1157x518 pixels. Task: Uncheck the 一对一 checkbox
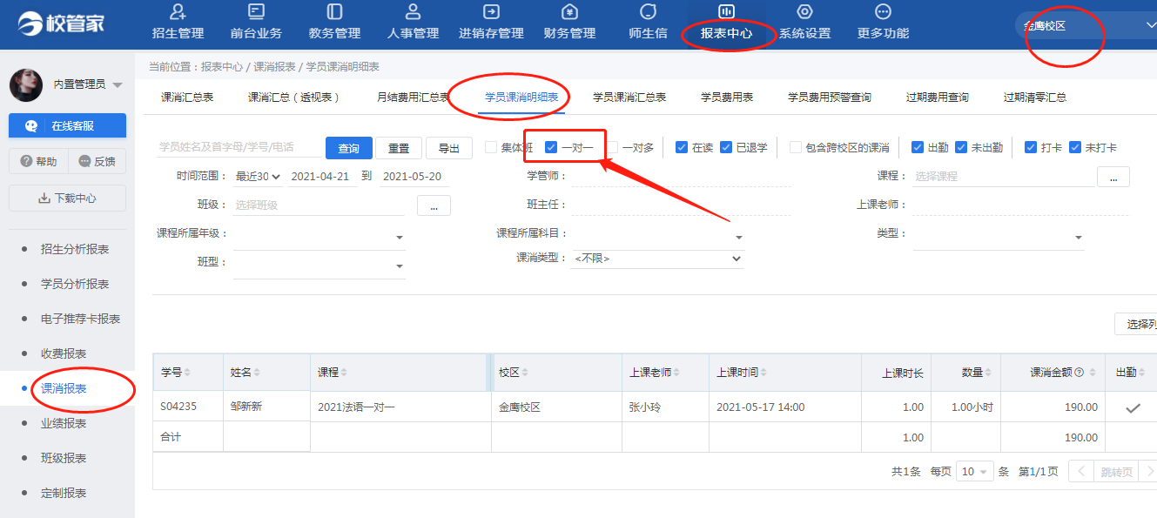pos(551,147)
